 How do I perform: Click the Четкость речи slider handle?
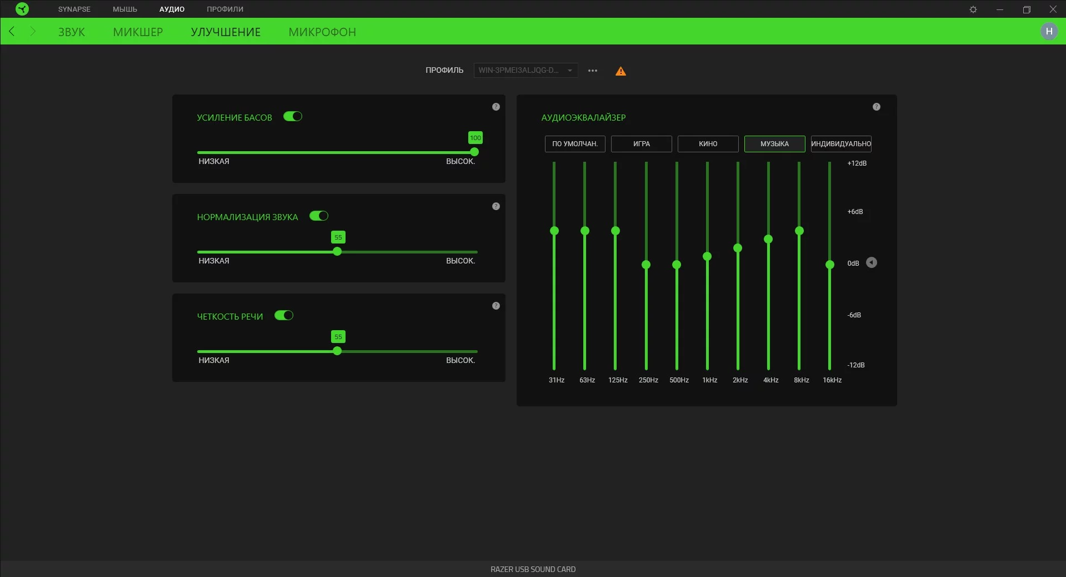(337, 351)
